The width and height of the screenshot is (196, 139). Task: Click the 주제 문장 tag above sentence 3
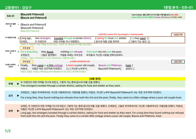(x=26, y=48)
